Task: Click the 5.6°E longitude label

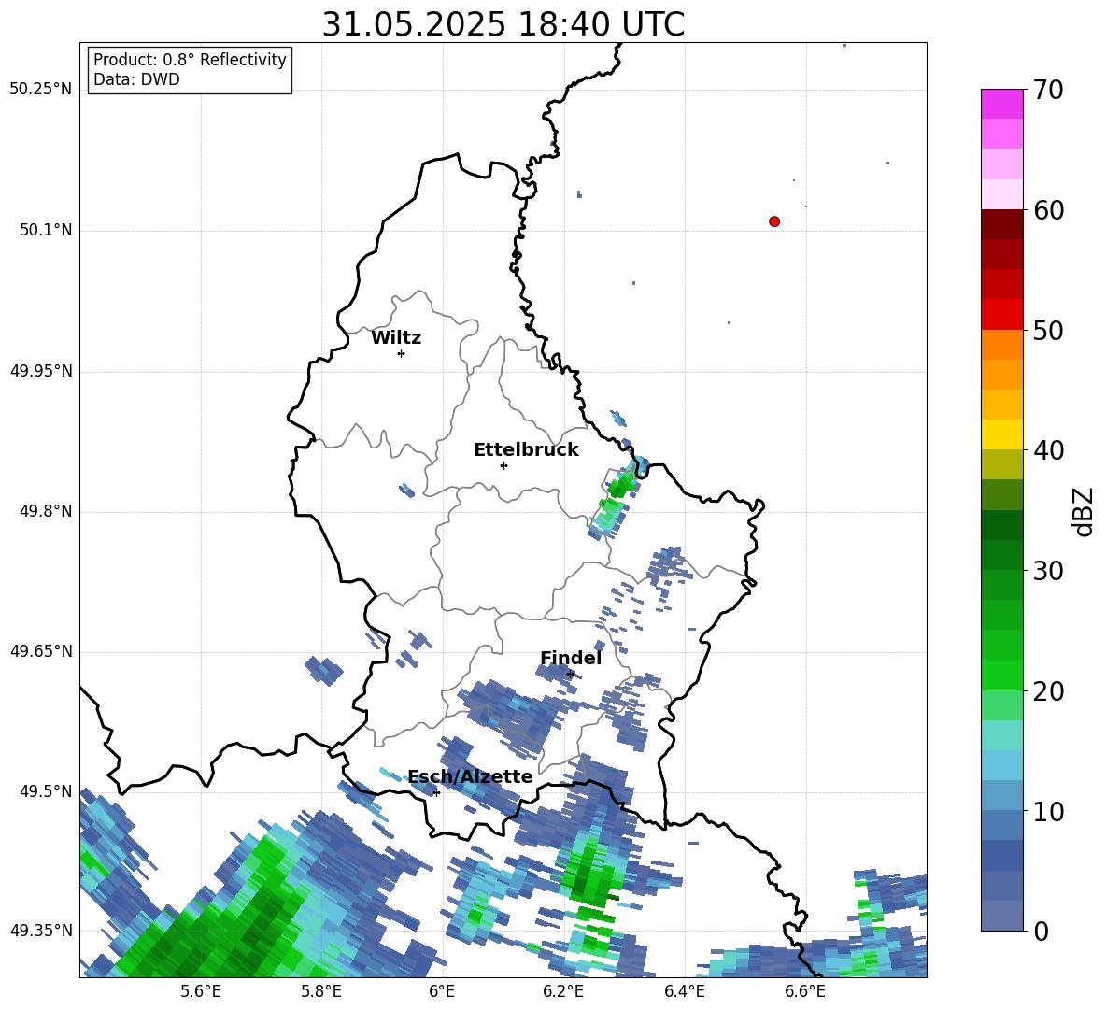Action: point(201,991)
